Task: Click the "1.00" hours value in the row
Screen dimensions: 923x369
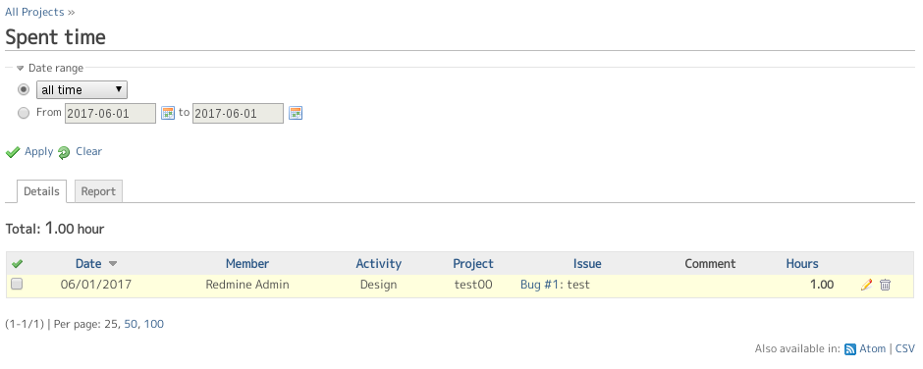Action: (822, 285)
